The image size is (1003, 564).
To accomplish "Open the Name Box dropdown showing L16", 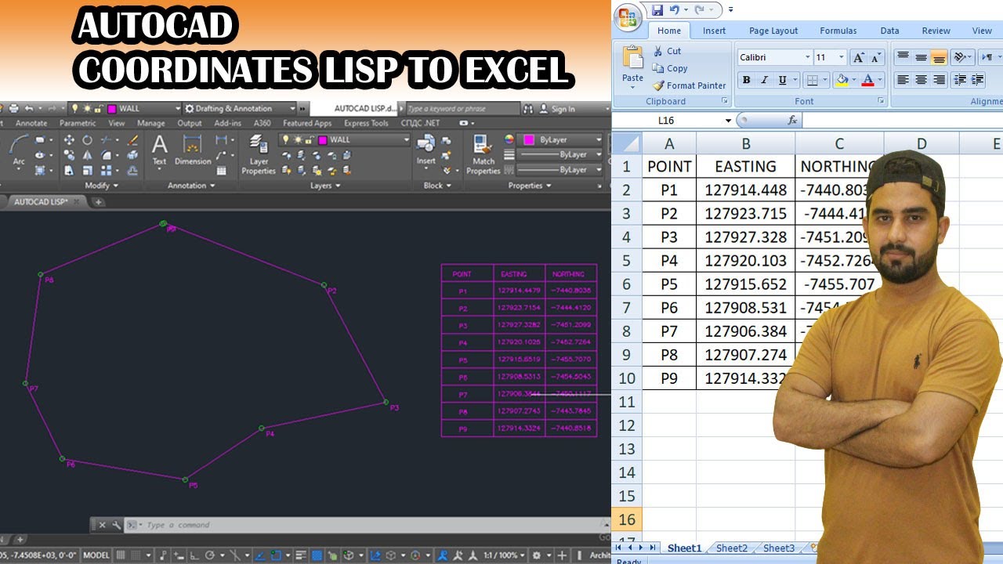I will tap(728, 121).
